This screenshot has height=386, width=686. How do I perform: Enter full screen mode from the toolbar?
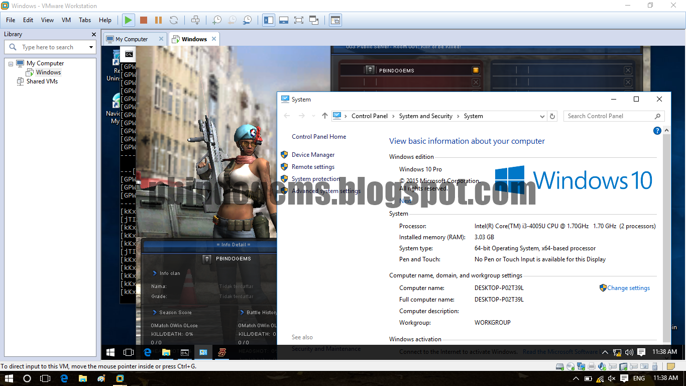tap(299, 20)
